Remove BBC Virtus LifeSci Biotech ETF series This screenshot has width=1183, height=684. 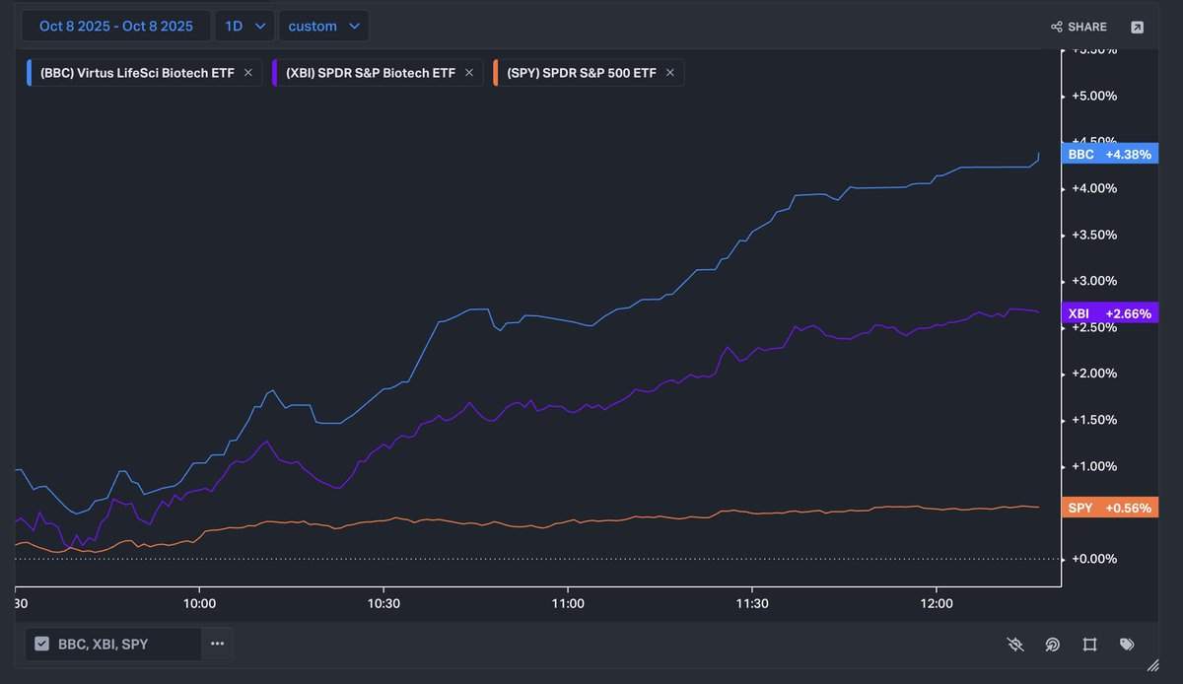248,72
